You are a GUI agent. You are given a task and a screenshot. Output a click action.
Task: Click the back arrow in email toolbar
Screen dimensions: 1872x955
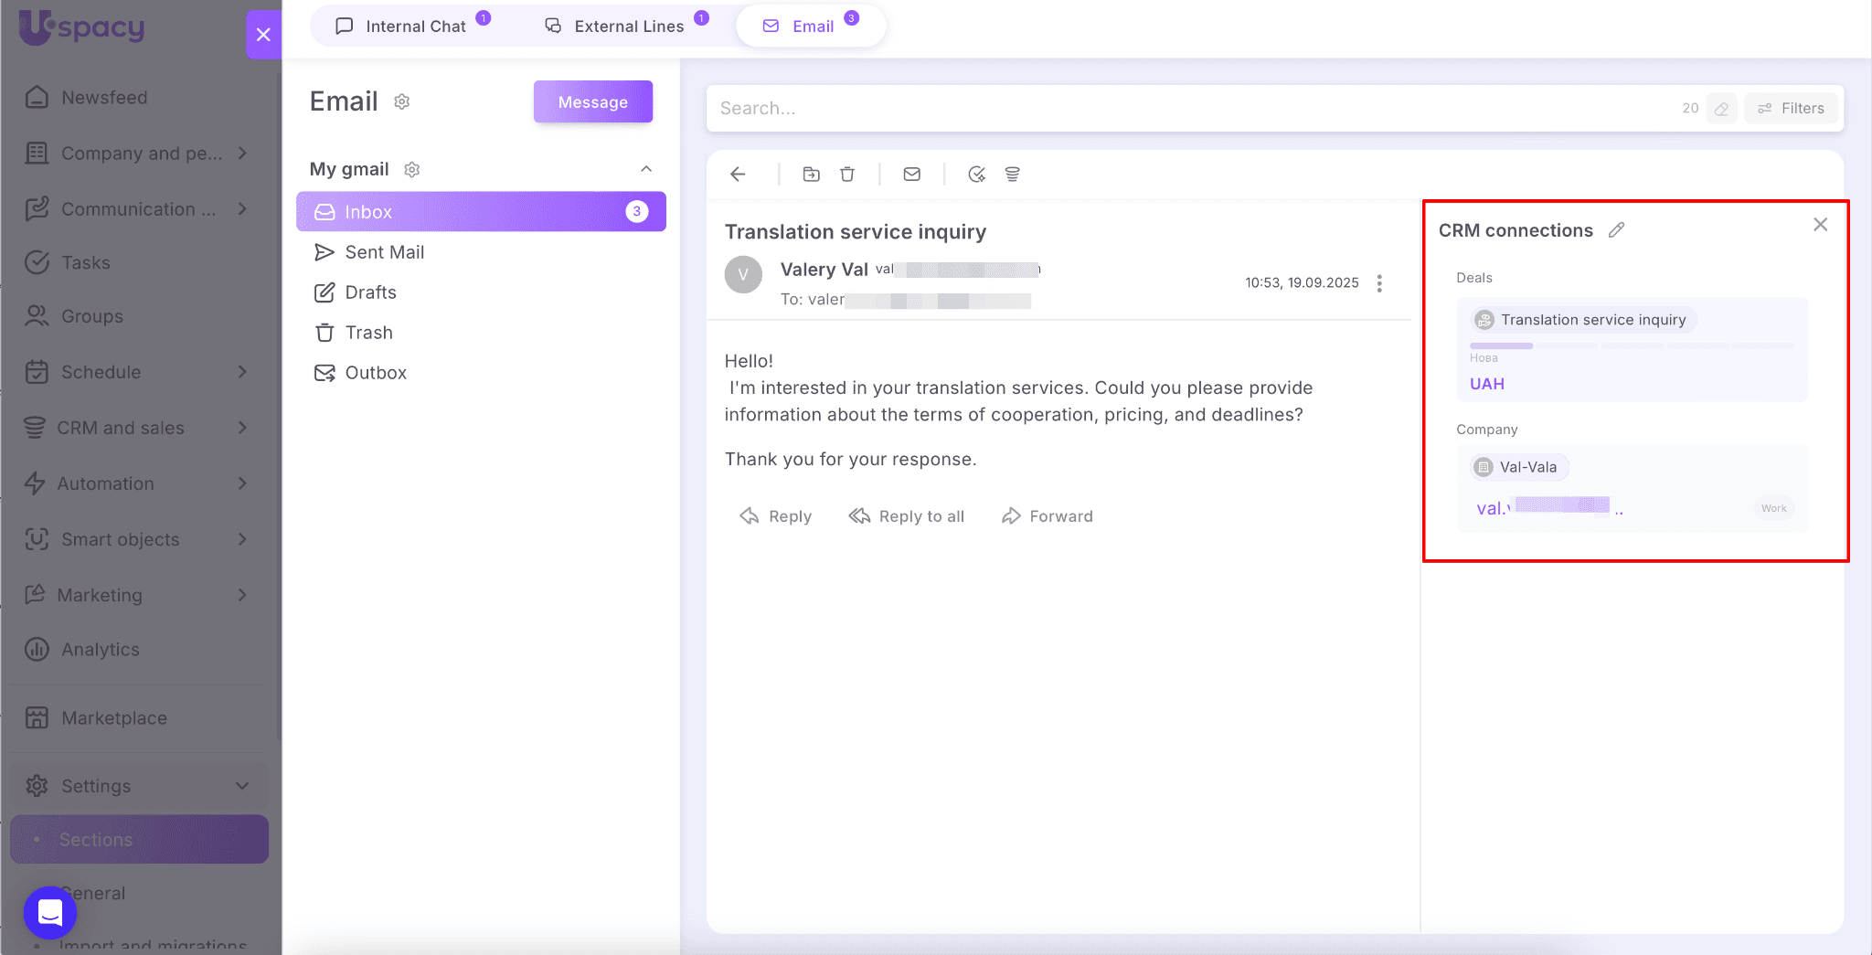(x=738, y=175)
